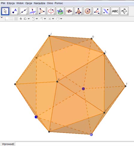Select vertex point E
This screenshot has height=146, width=134.
pyautogui.click(x=49, y=132)
